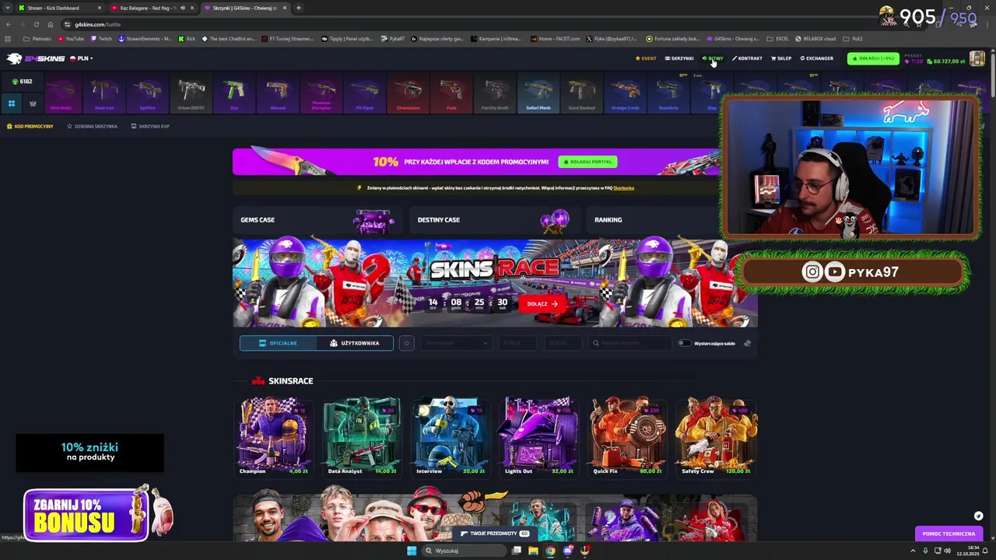
Task: Open the Kick bookmark
Action: point(187,39)
